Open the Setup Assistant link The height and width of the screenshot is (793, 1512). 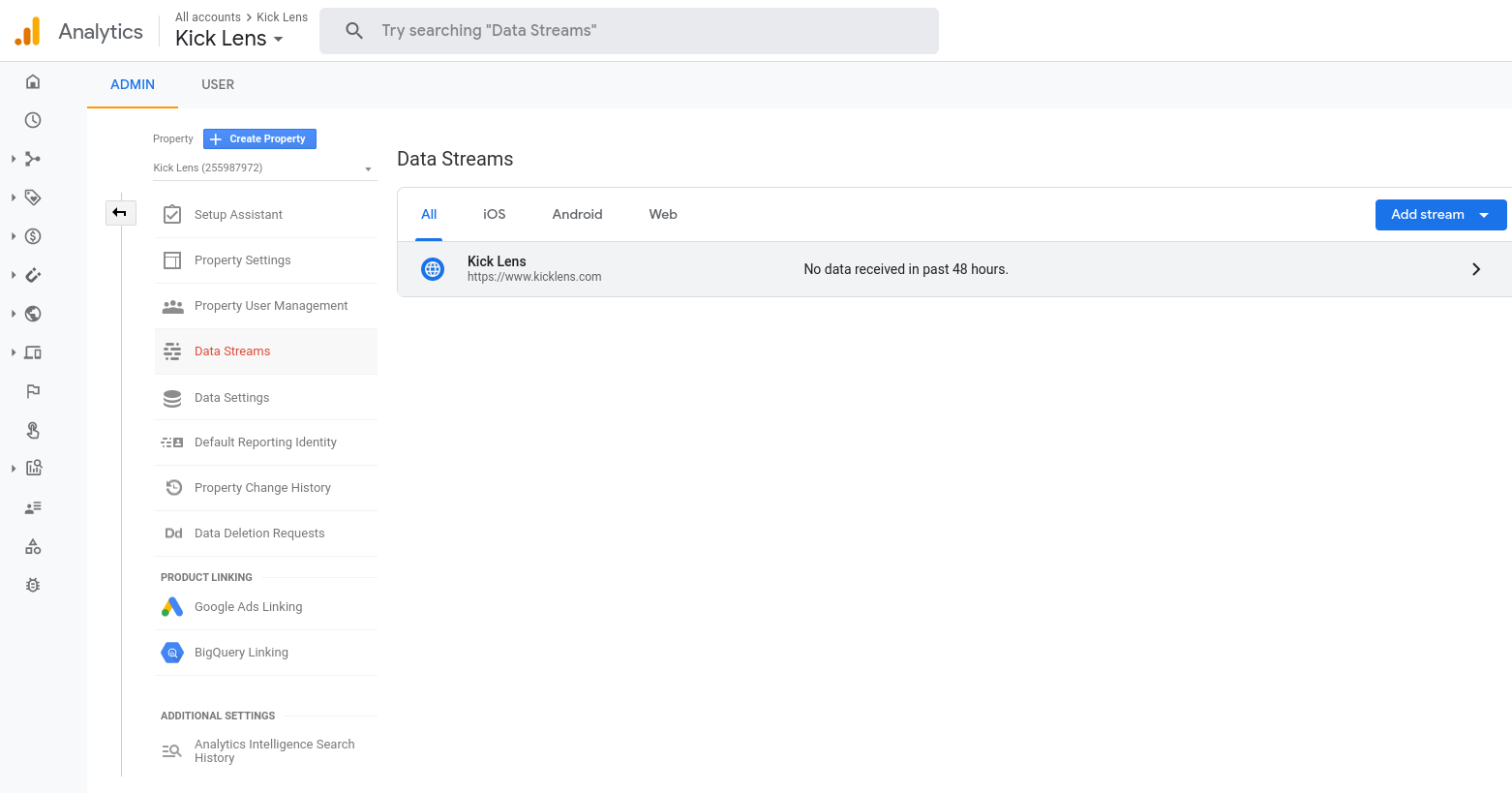[238, 215]
